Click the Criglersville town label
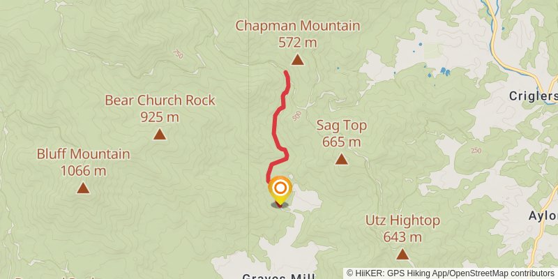The image size is (558, 279). (x=533, y=96)
